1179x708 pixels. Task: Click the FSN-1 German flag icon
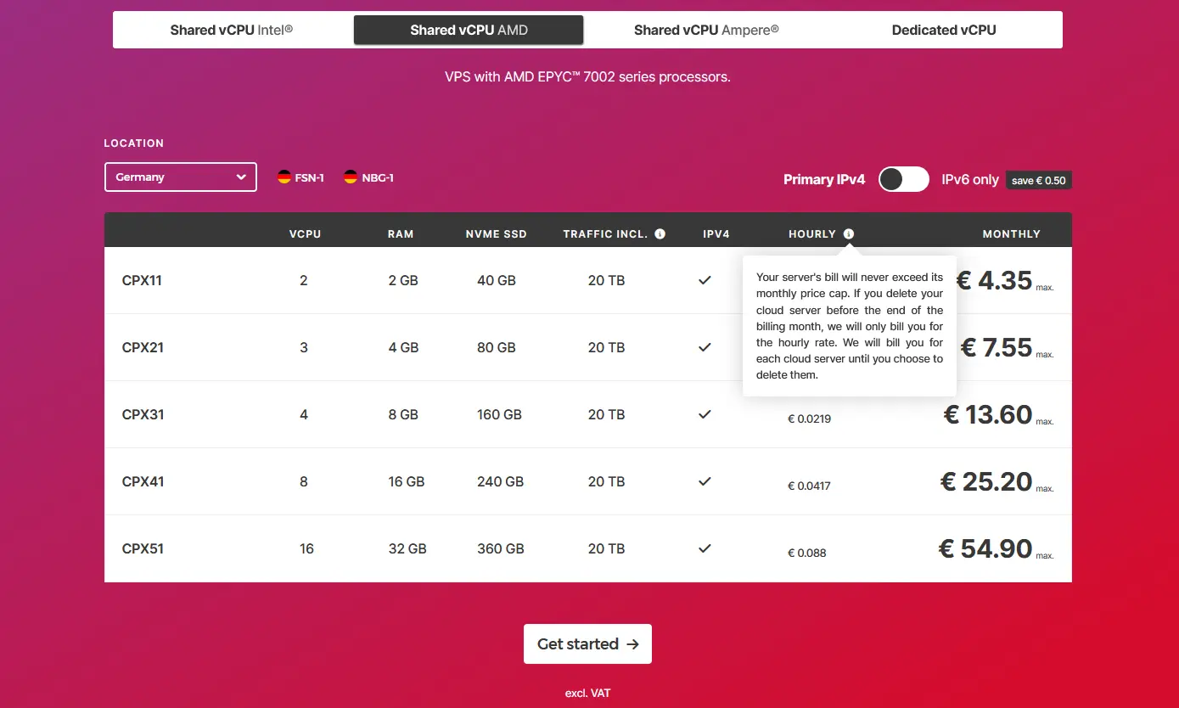[284, 177]
